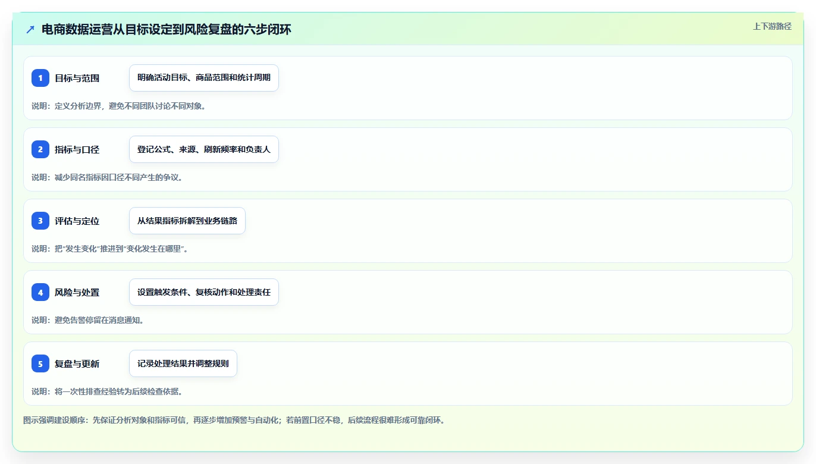Select the 复盘与更新 step label
816x464 pixels.
77,363
